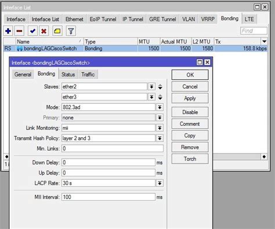The height and width of the screenshot is (229, 275).
Task: Switch to the Interface List tab
Action: pos(45,19)
